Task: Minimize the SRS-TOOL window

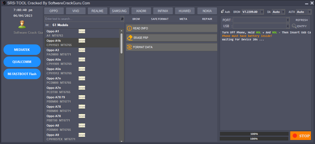Action: [307, 3]
